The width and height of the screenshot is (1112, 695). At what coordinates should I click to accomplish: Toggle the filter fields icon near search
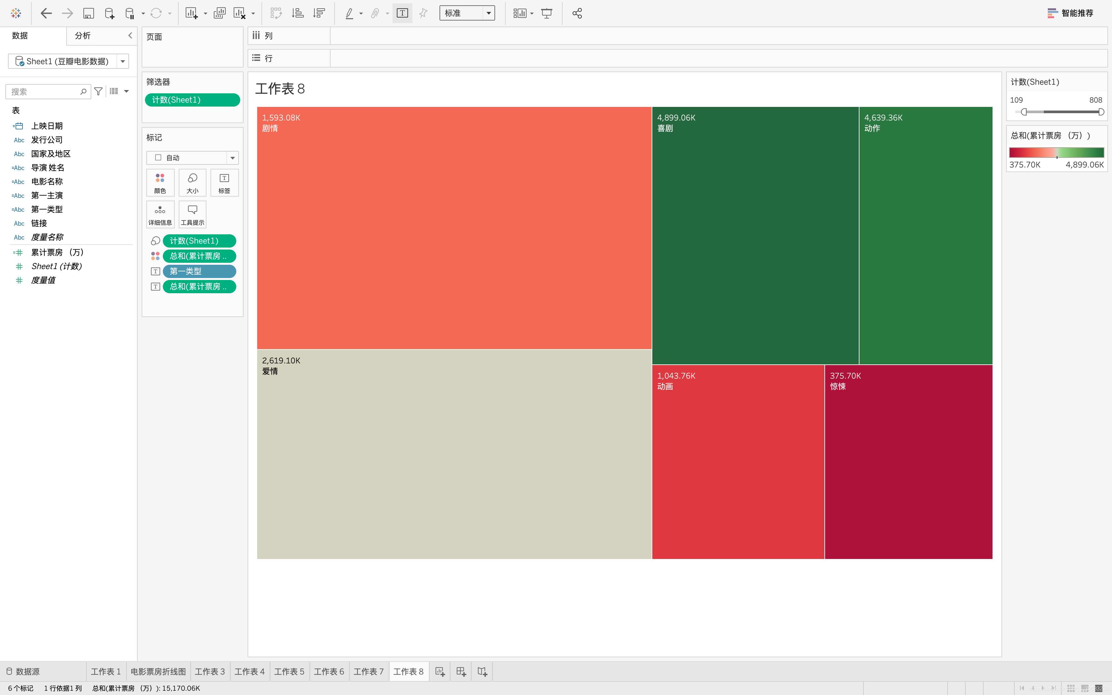(98, 91)
